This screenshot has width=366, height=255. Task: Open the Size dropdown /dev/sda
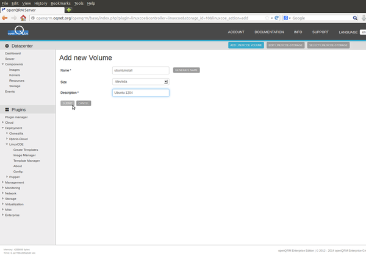pos(141,82)
